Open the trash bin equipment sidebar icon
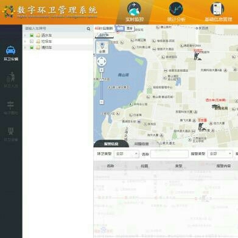 coord(11,134)
